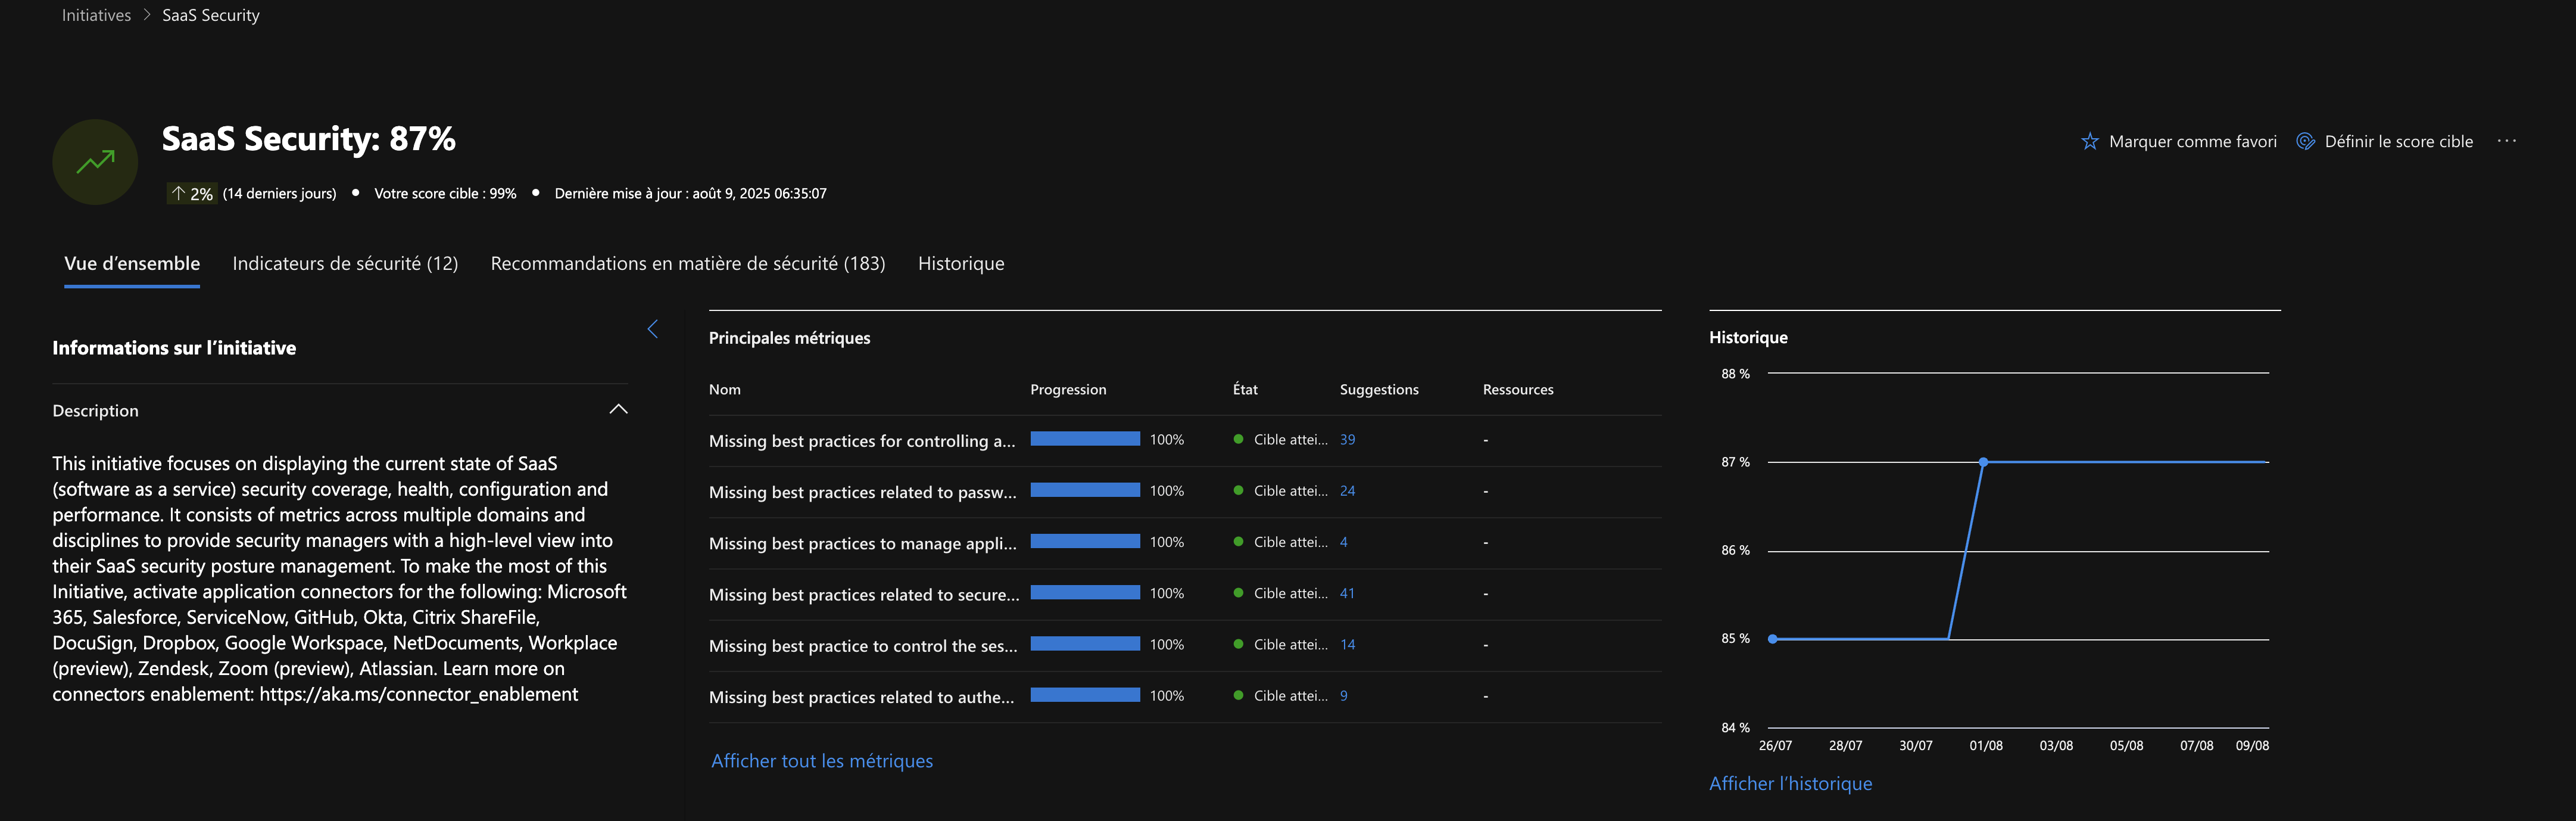Click Afficher tout les métriques link
This screenshot has height=821, width=2576.
coord(821,761)
